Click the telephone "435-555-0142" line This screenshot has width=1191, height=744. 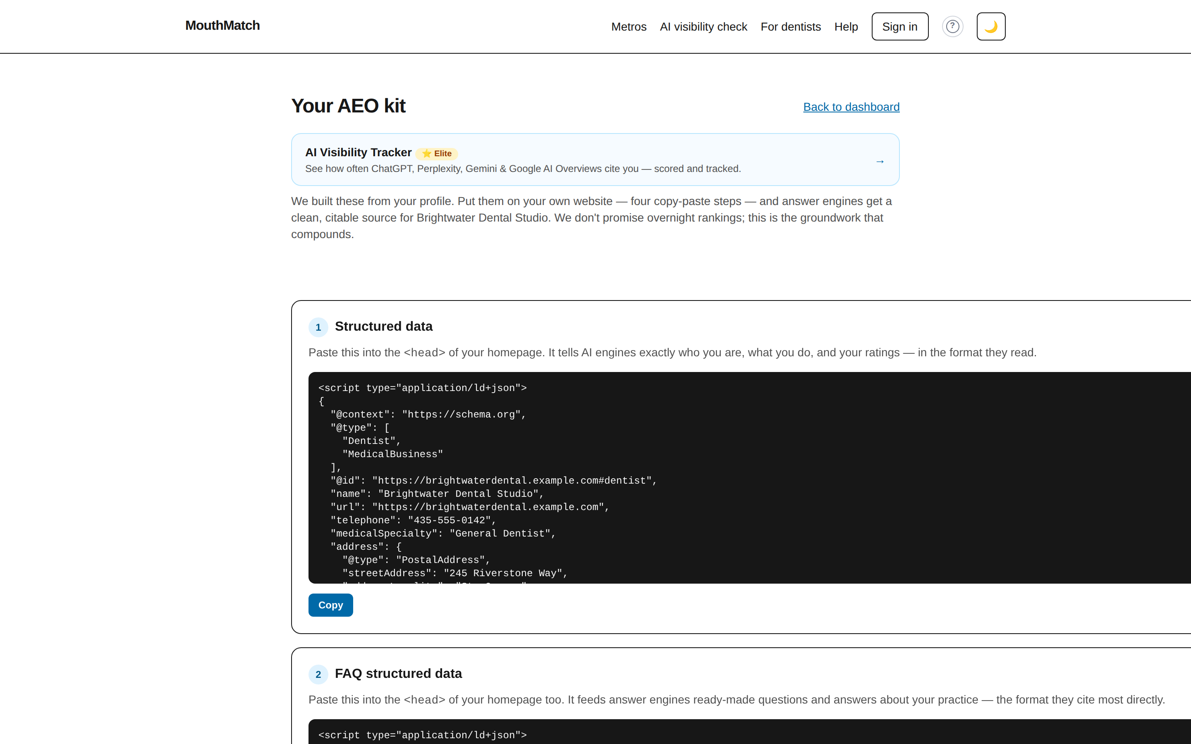pyautogui.click(x=413, y=520)
